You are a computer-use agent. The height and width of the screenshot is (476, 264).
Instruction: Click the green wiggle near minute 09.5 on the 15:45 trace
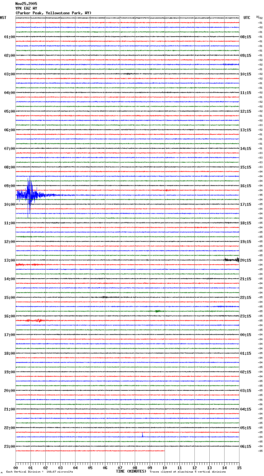[x=158, y=311]
